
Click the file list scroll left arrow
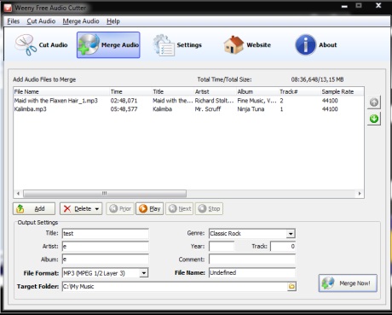[x=18, y=194]
